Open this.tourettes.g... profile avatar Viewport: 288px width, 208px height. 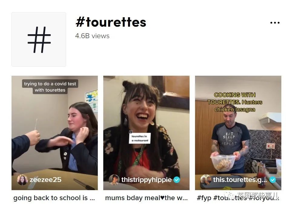[x=206, y=180]
